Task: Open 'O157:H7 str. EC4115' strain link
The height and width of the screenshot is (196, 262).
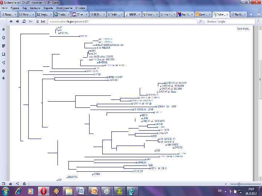Action: point(176,83)
